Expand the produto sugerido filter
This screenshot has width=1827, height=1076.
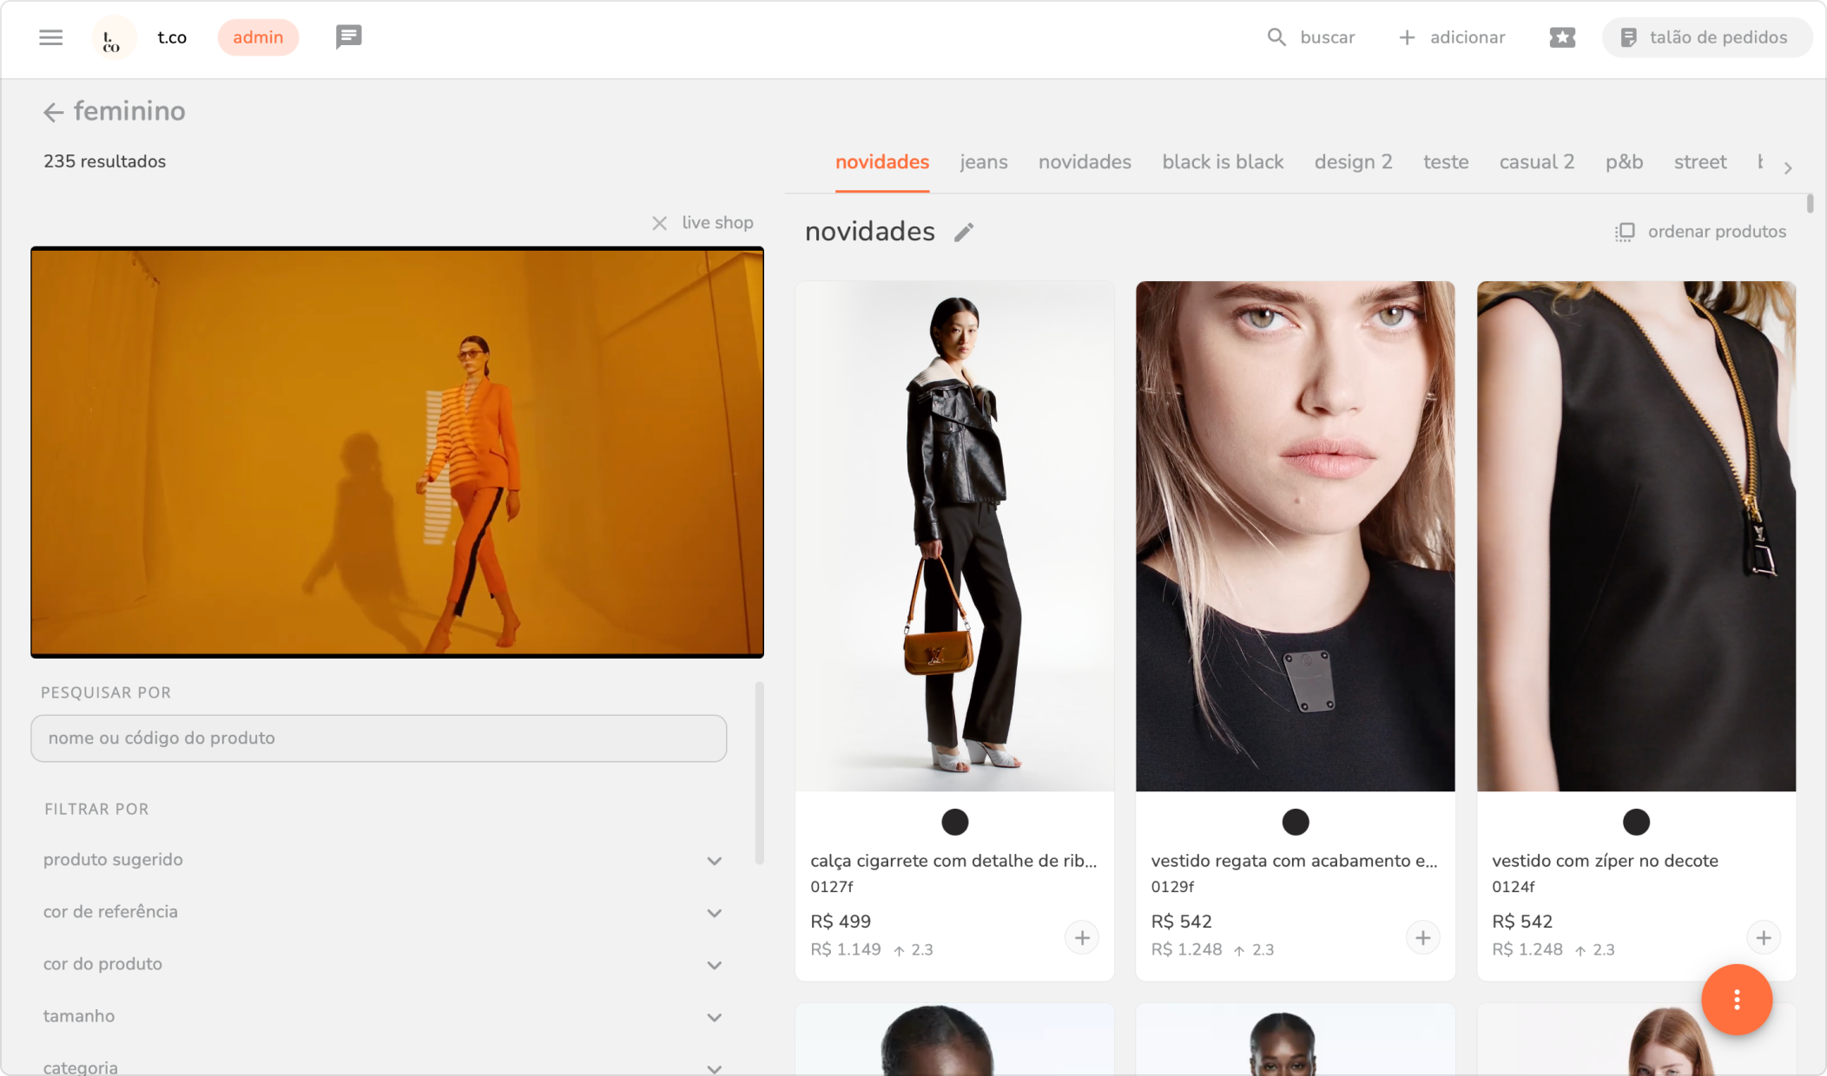coord(714,861)
